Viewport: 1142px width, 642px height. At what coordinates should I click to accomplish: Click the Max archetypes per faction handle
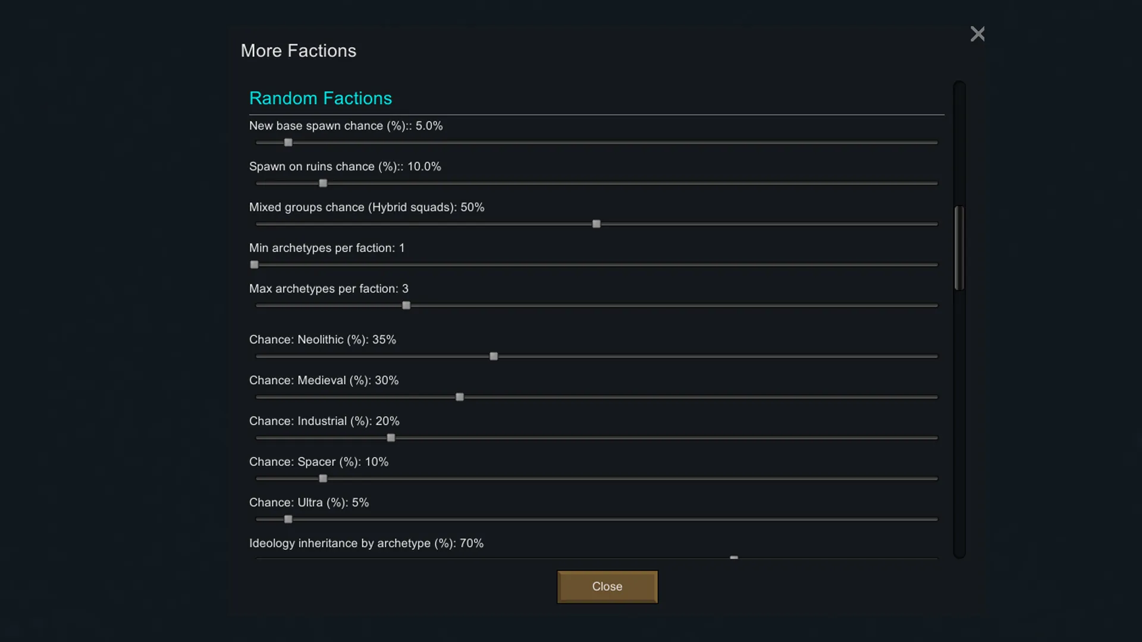point(406,306)
